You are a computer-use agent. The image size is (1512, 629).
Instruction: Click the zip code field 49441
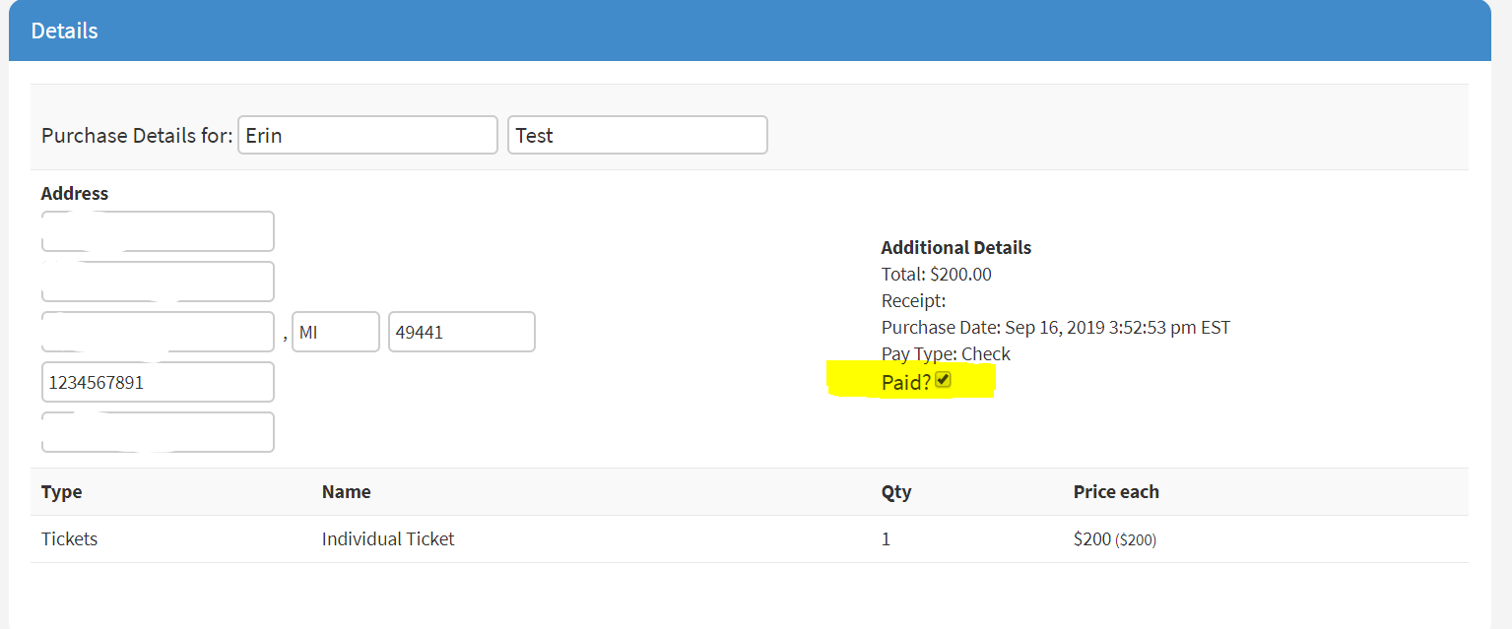point(461,333)
